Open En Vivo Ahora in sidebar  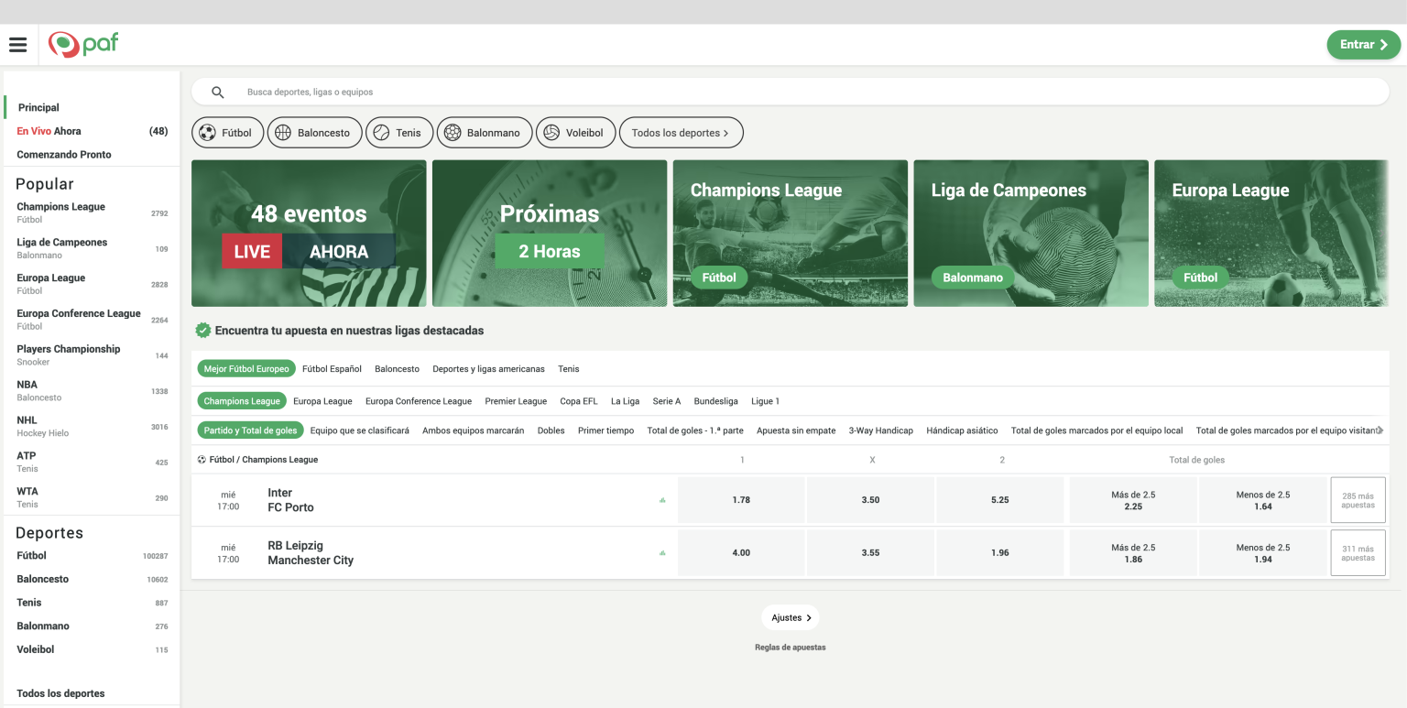[92, 131]
